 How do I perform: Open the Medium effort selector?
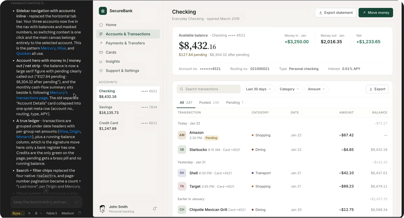click(x=68, y=213)
